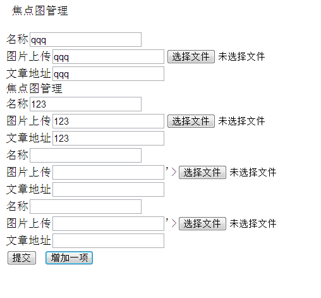Click the 图片上传 field containing qqq
The width and height of the screenshot is (321, 298).
(x=108, y=57)
